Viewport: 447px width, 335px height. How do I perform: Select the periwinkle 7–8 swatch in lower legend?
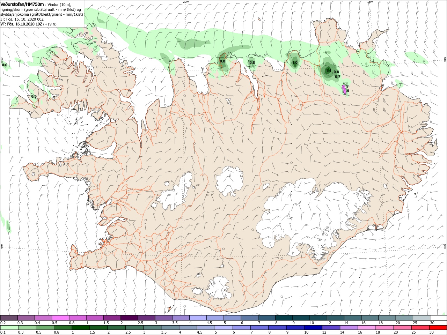(259, 328)
